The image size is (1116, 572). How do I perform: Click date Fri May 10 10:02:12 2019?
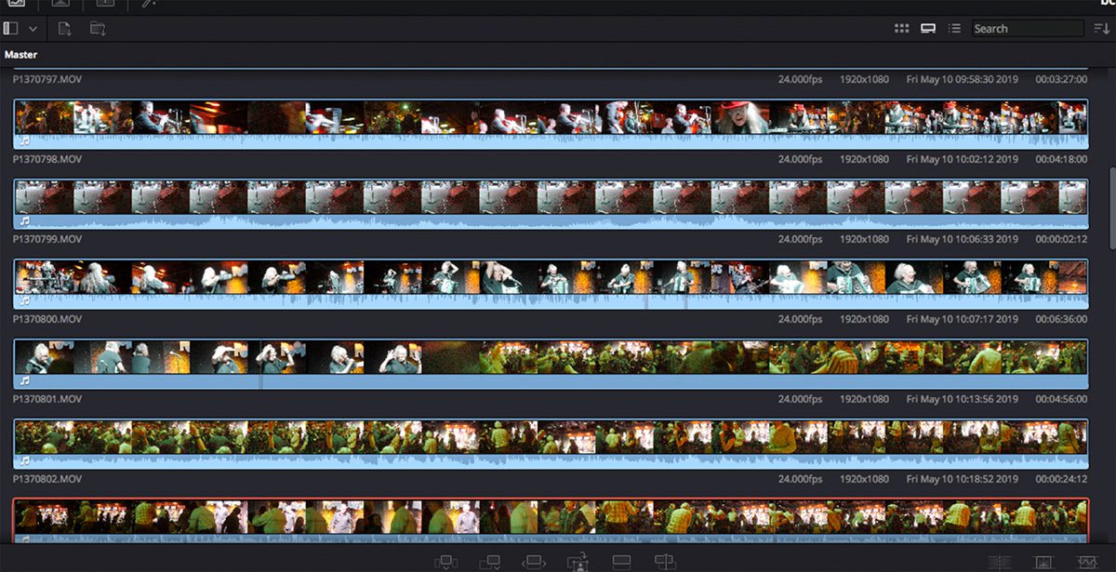coord(963,160)
